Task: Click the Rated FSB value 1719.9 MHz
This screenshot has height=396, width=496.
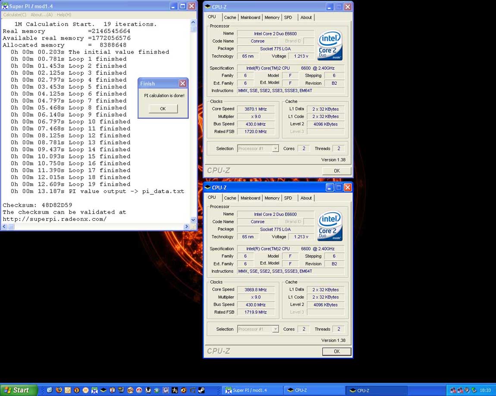Action: 256,312
